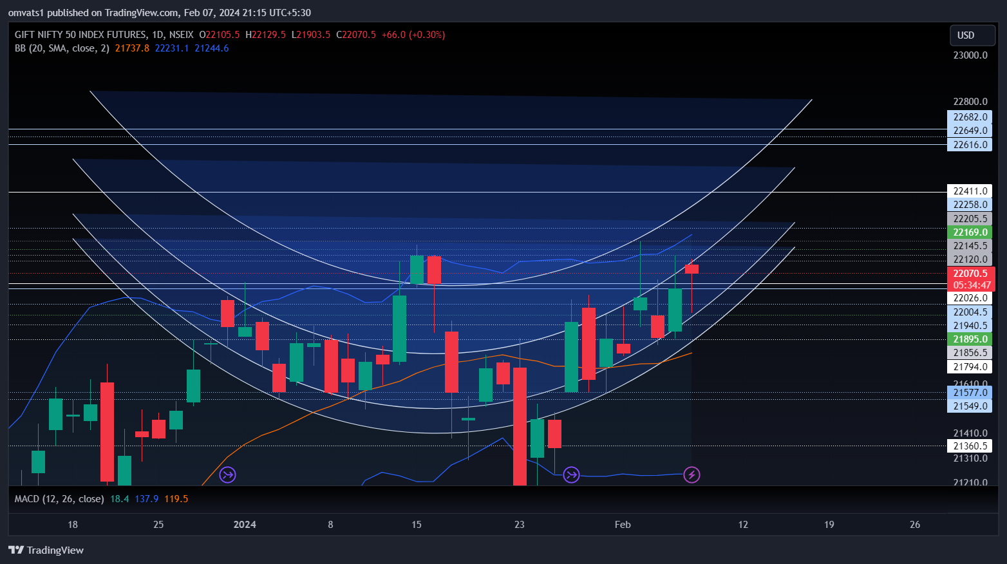Click the 22145.5 price label
The image size is (1007, 564).
point(970,246)
